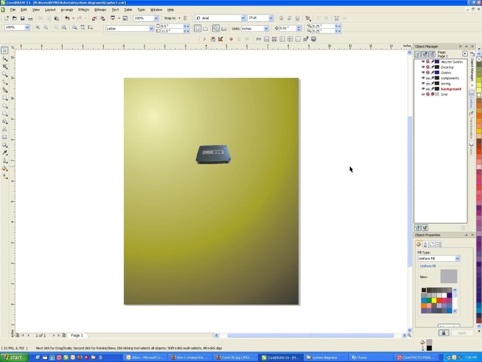
Task: Click the Undo arrow icon
Action: [x=67, y=18]
